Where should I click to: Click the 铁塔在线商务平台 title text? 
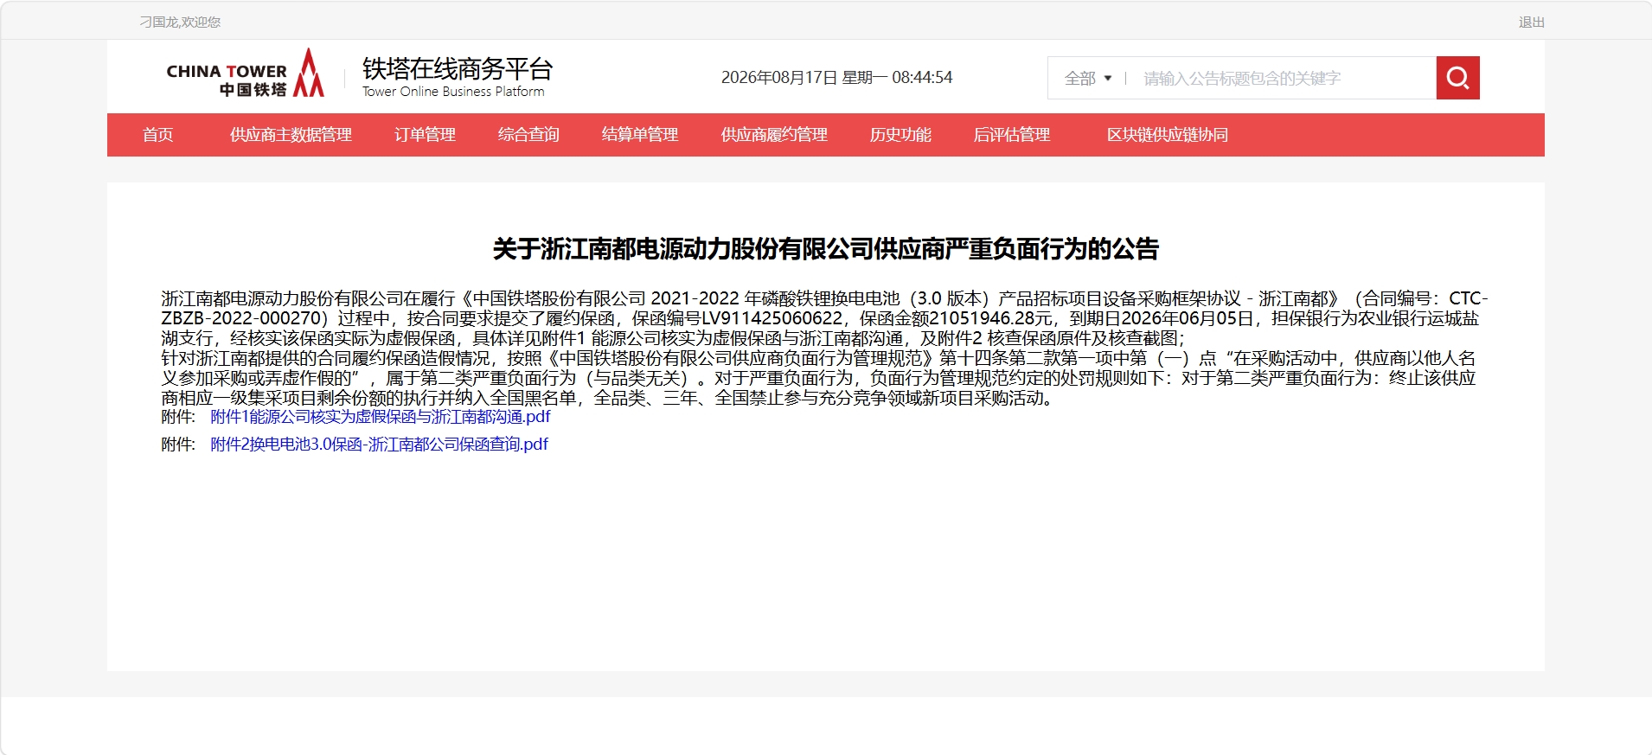point(458,68)
